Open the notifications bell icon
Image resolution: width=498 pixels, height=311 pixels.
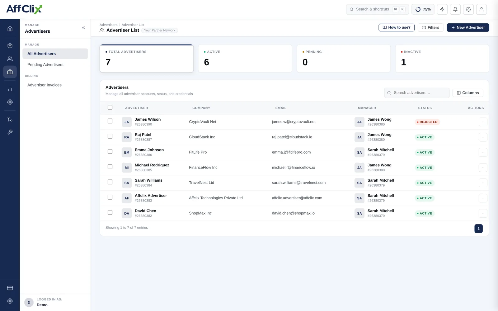tap(455, 9)
